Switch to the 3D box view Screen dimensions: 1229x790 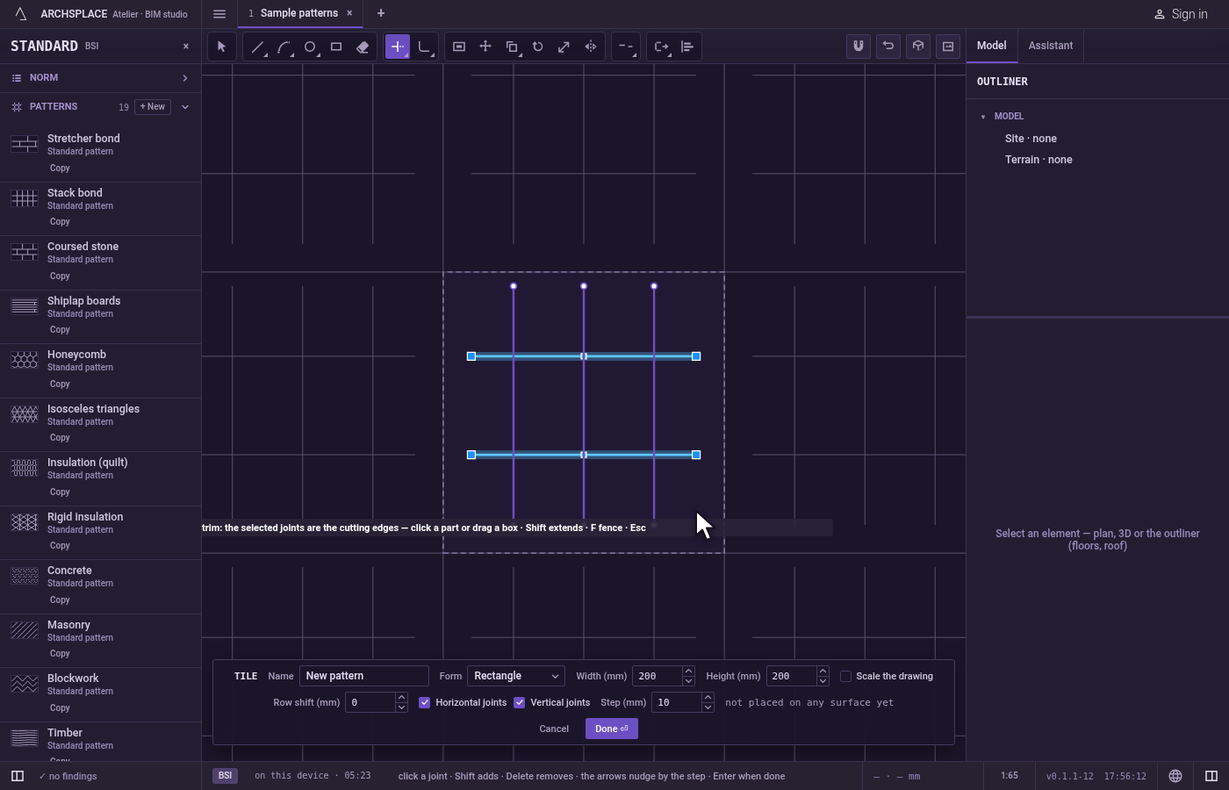(918, 47)
